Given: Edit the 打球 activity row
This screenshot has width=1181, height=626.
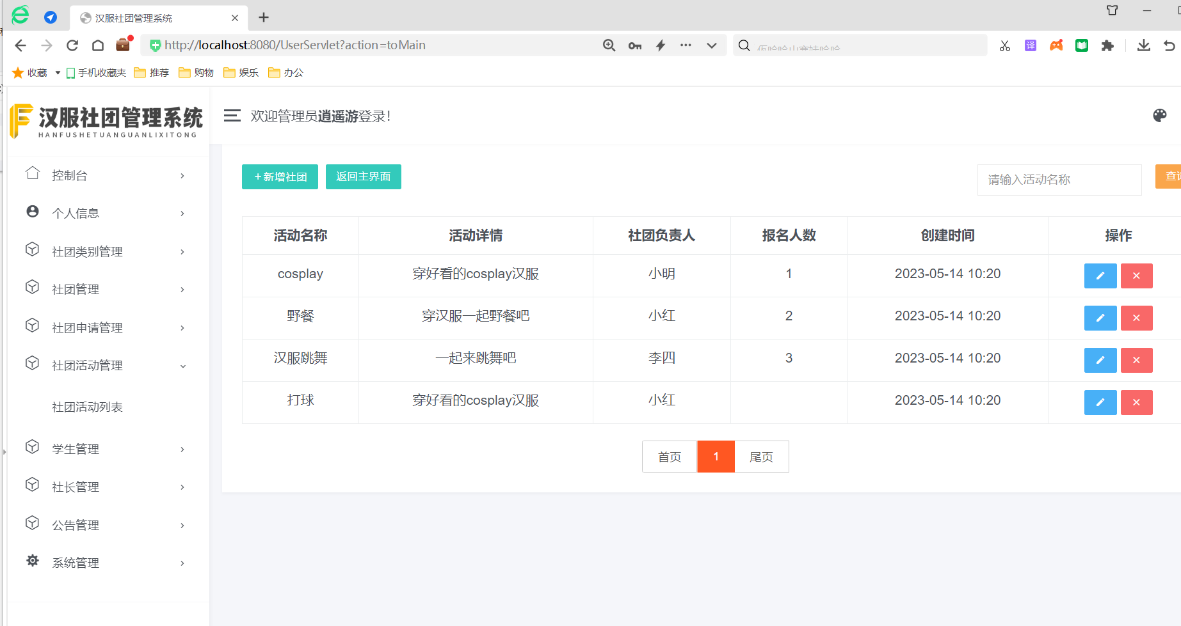Looking at the screenshot, I should pos(1100,402).
